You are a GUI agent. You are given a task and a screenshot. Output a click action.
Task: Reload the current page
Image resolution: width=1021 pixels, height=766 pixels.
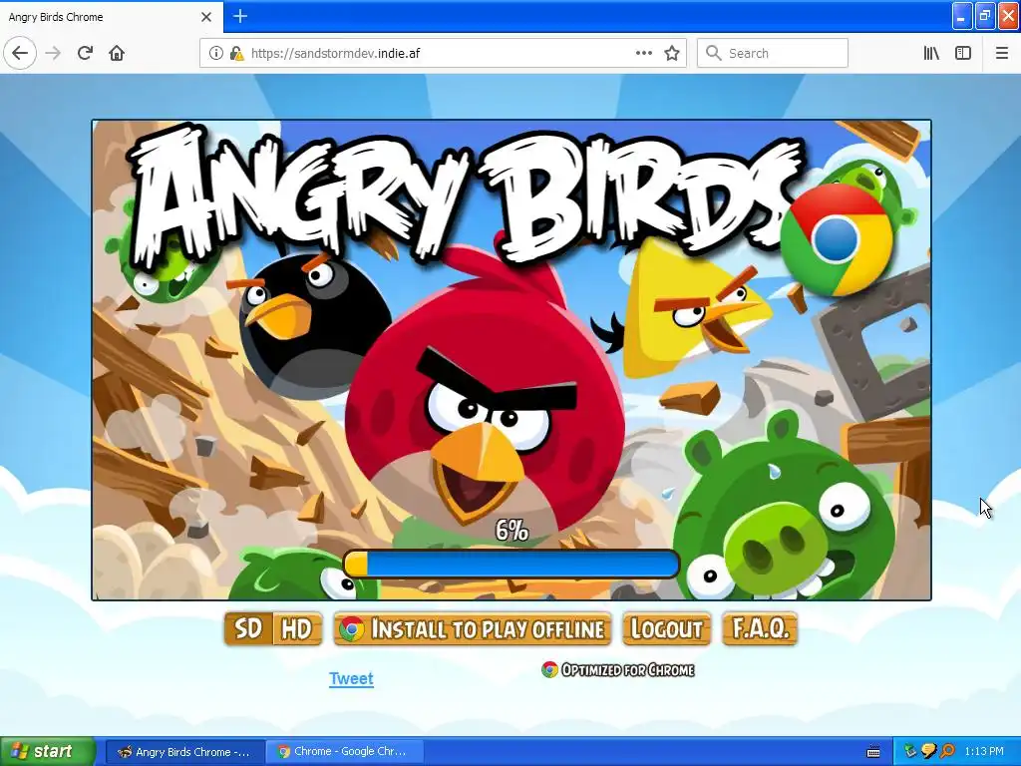click(x=85, y=54)
